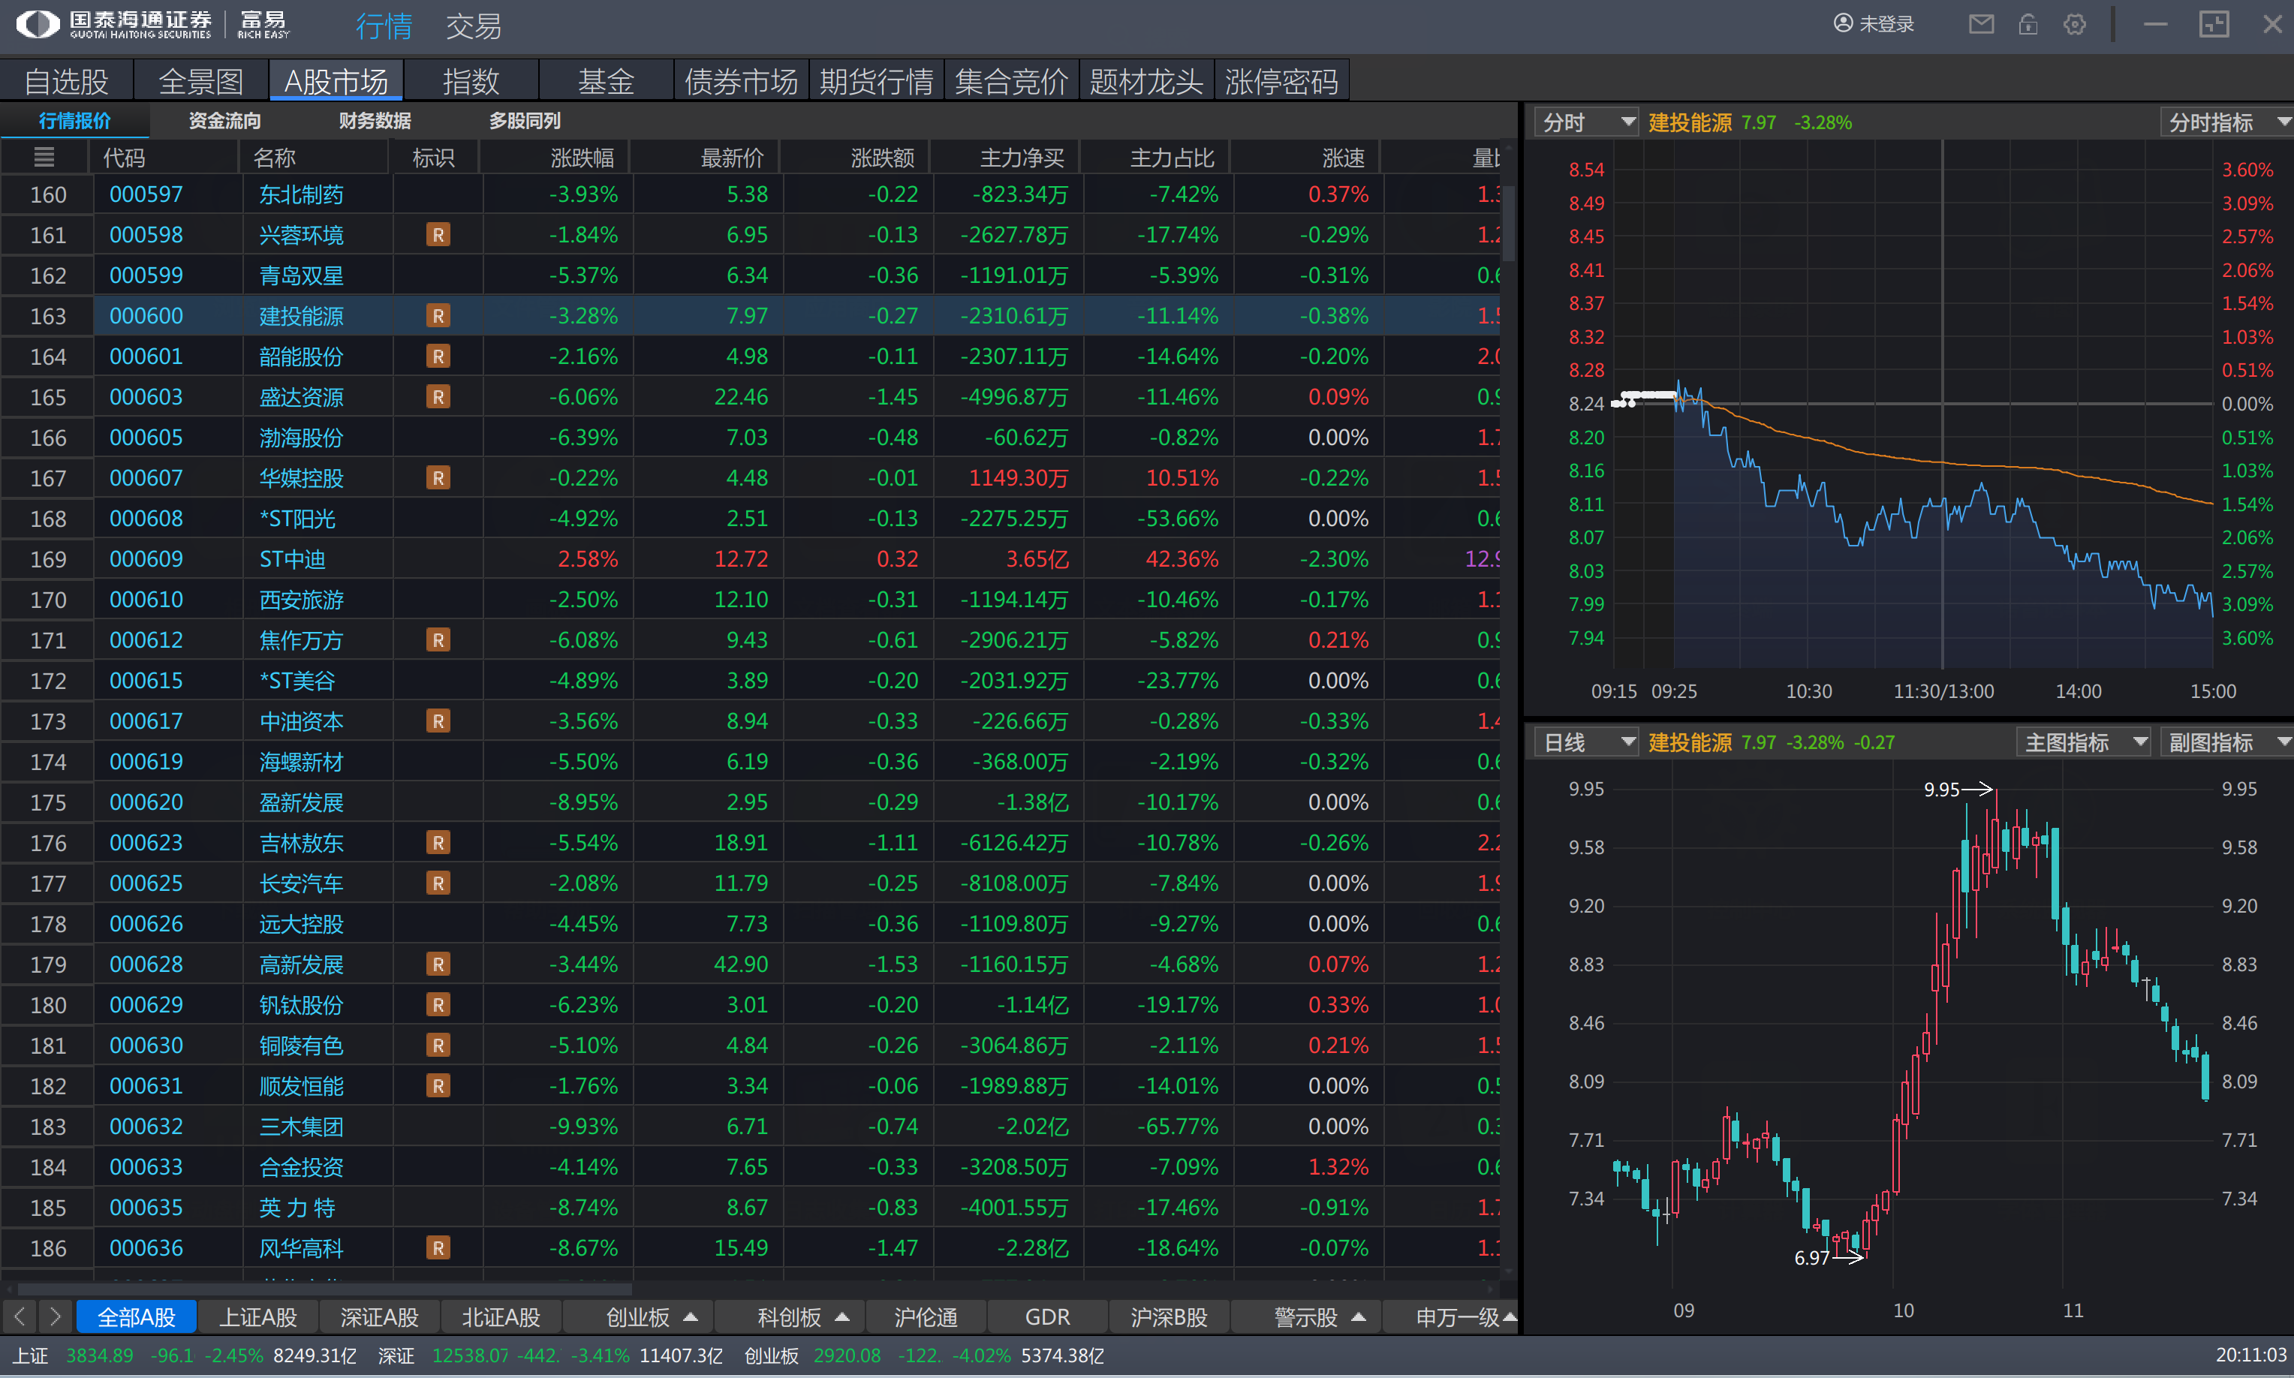Select the 沪深B股 bottom filter

pyautogui.click(x=1170, y=1316)
